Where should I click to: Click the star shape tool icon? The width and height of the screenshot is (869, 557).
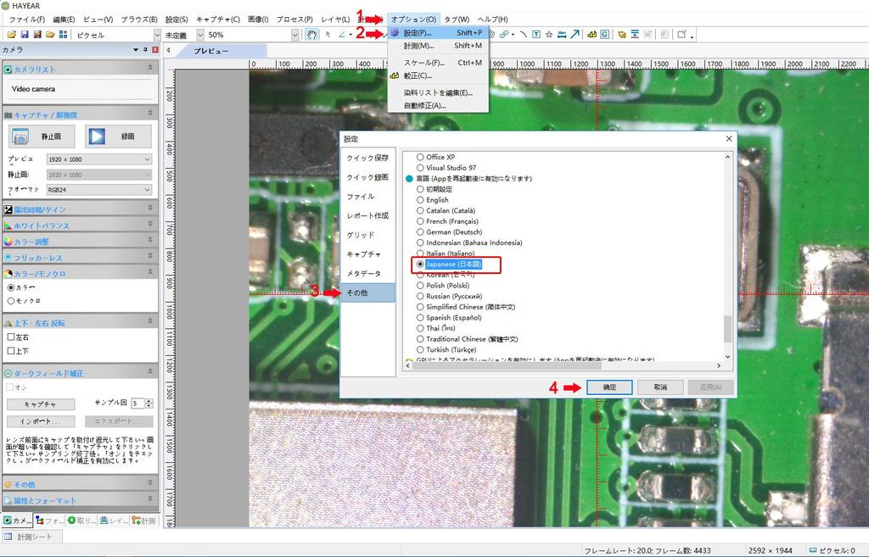[549, 35]
